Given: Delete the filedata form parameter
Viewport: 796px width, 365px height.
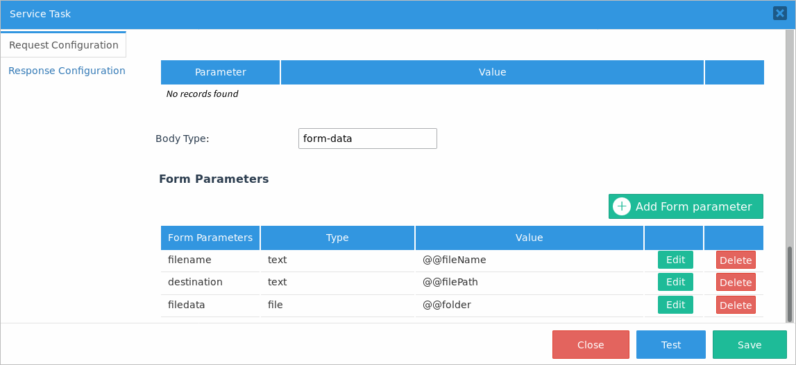Looking at the screenshot, I should (736, 305).
